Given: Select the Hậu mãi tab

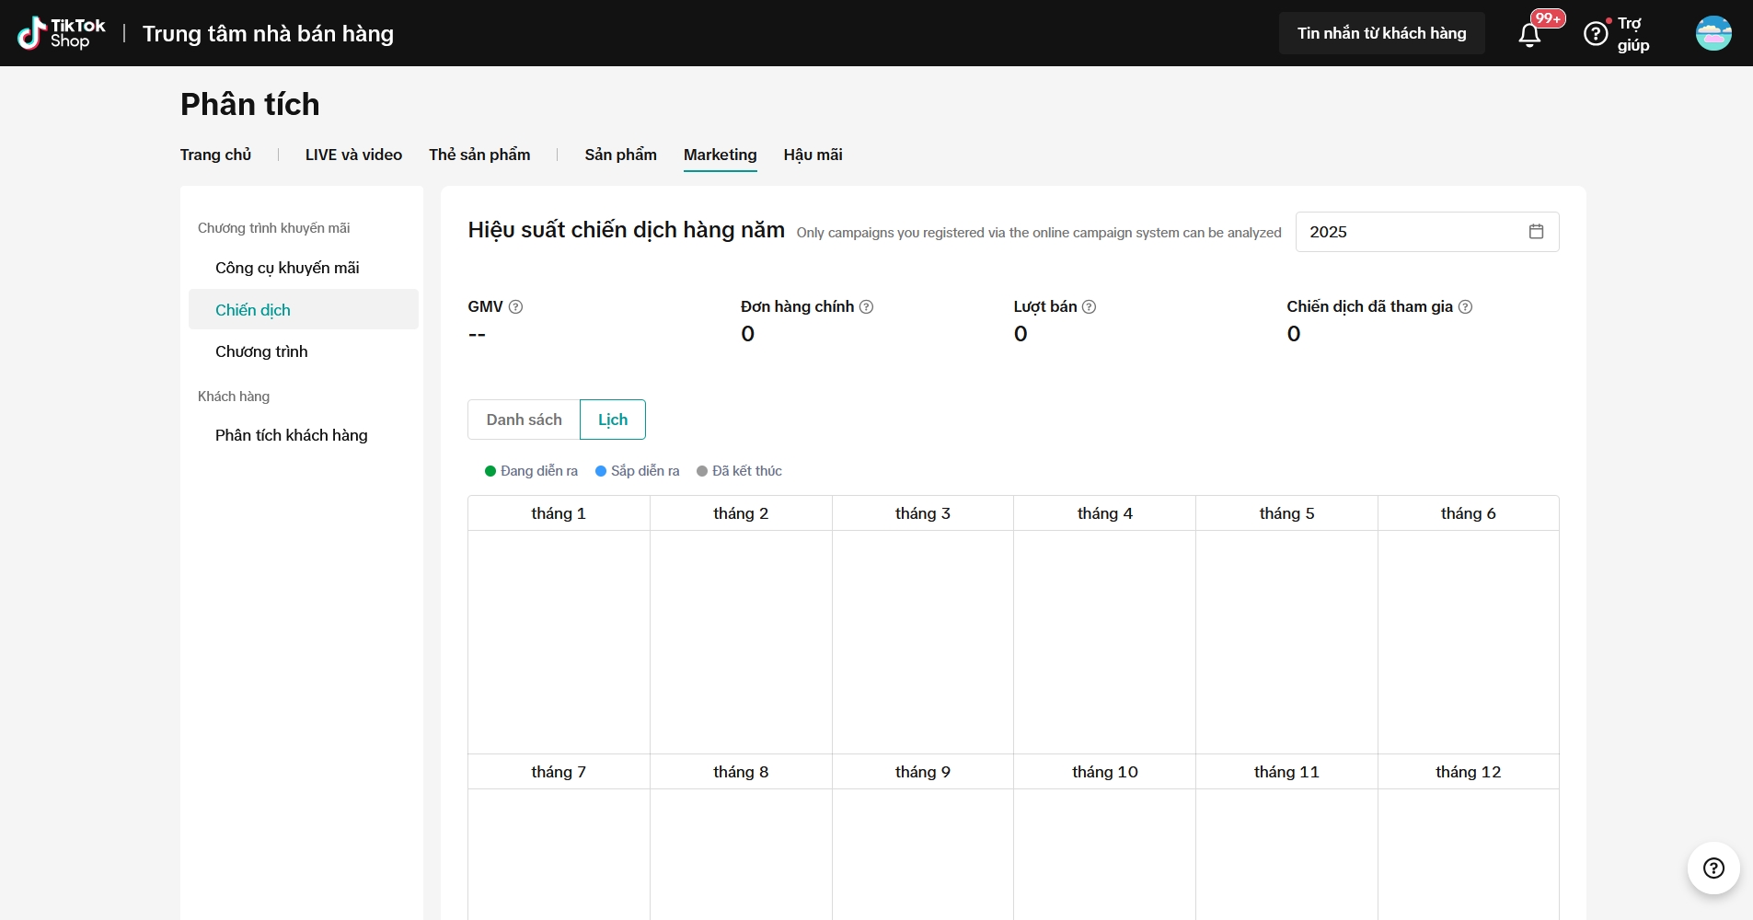Looking at the screenshot, I should [813, 155].
